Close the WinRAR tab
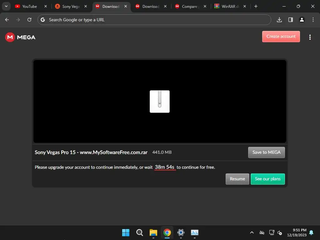This screenshot has width=320, height=240. coord(244,6)
